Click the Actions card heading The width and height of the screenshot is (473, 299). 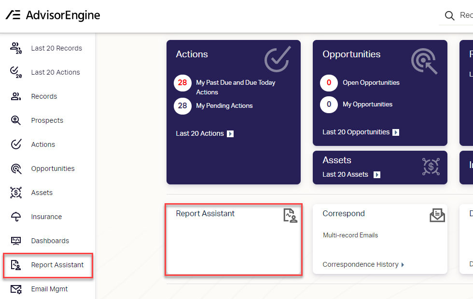pyautogui.click(x=192, y=54)
